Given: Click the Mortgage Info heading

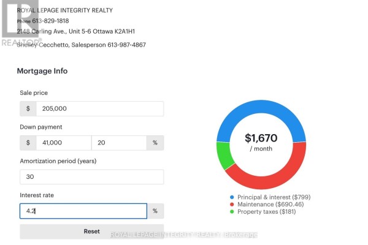Looking at the screenshot, I should coord(42,71).
